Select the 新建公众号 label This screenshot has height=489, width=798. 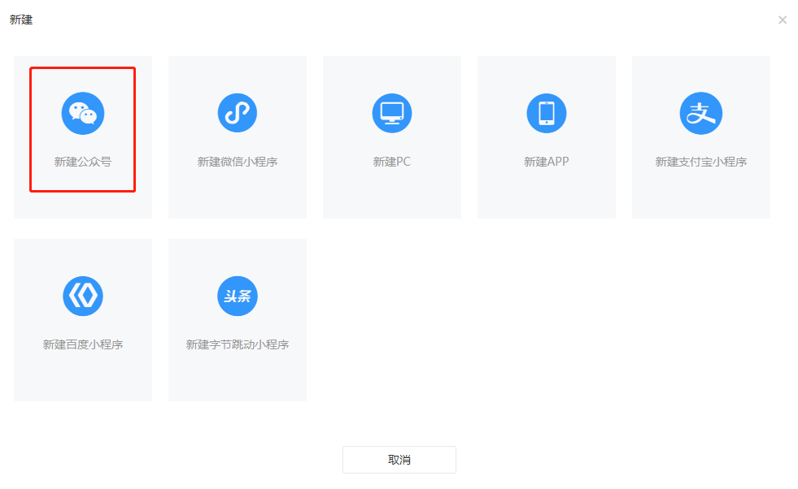pyautogui.click(x=83, y=162)
